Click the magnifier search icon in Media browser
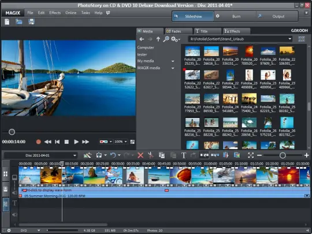Viewport: 312px width, 234px height. (166, 39)
